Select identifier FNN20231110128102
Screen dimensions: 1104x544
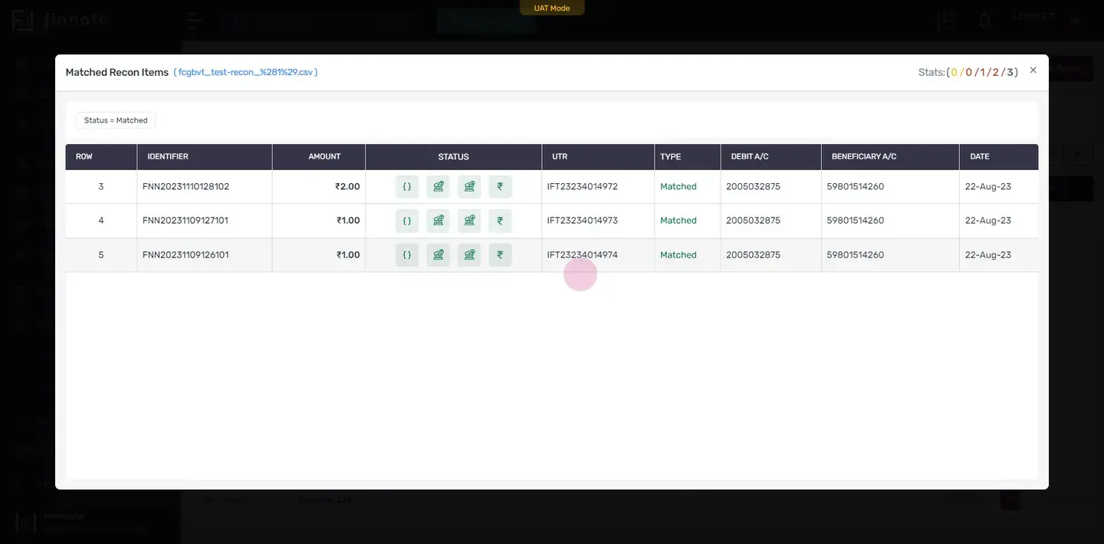coord(186,186)
